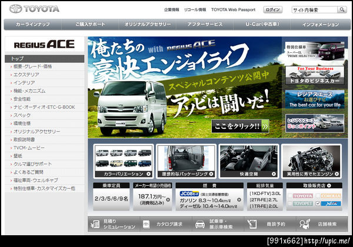The width and height of the screenshot is (353, 247).
Task: Click the 試乗車・展示車検索 car icon
Action: pos(200,224)
